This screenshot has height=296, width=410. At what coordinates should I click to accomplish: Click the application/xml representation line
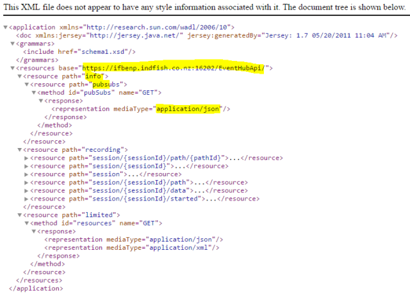pos(133,248)
